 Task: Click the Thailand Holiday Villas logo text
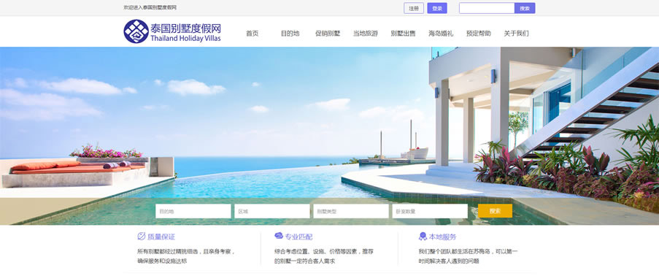point(186,39)
